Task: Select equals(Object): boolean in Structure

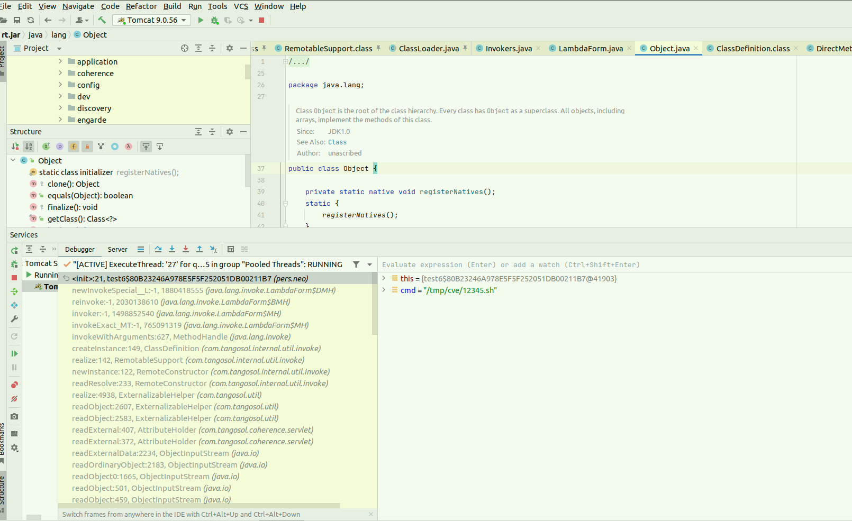Action: 90,196
